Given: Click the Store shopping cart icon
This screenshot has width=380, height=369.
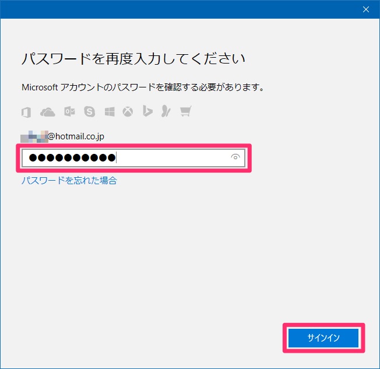Looking at the screenshot, I should pyautogui.click(x=186, y=111).
